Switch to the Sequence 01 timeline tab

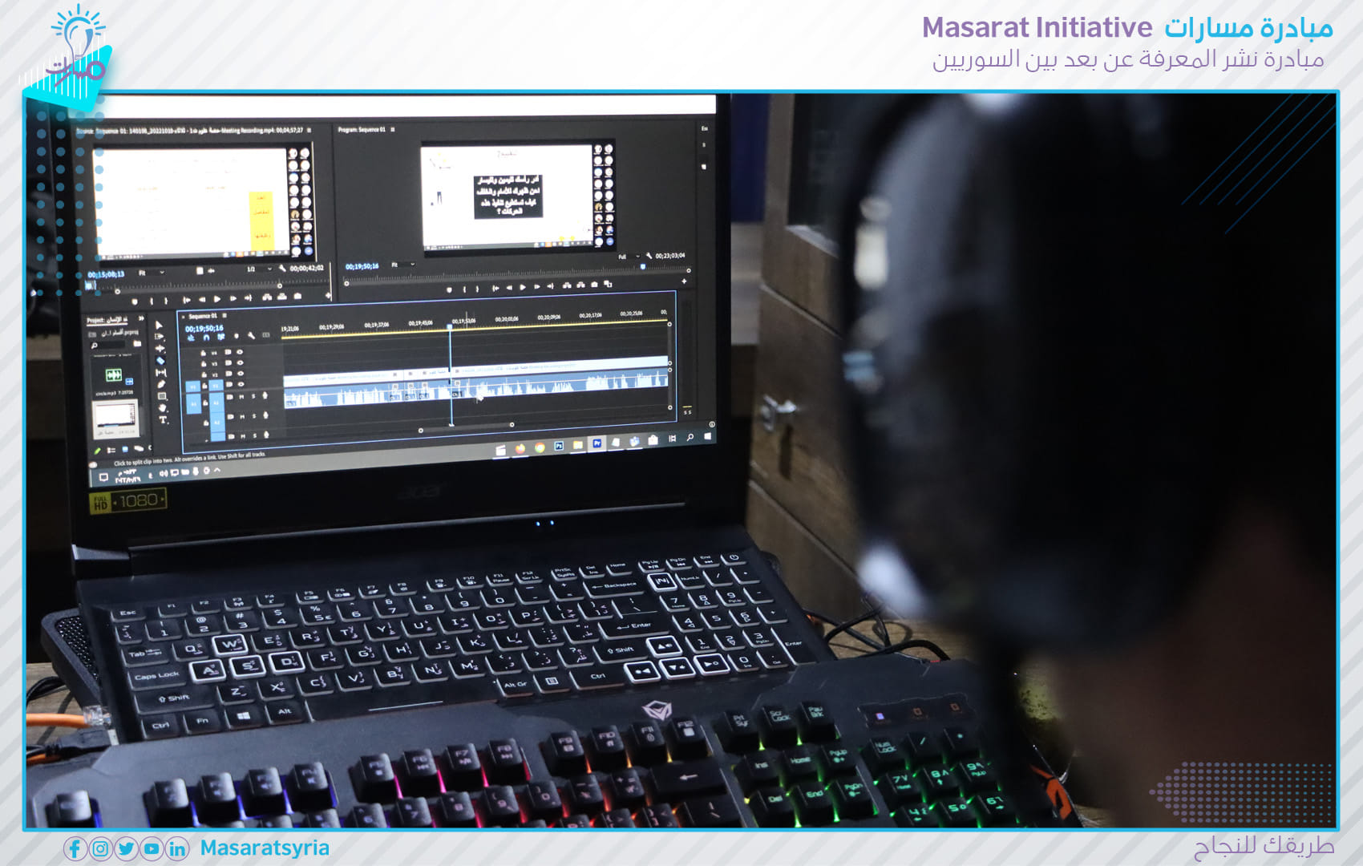(203, 316)
